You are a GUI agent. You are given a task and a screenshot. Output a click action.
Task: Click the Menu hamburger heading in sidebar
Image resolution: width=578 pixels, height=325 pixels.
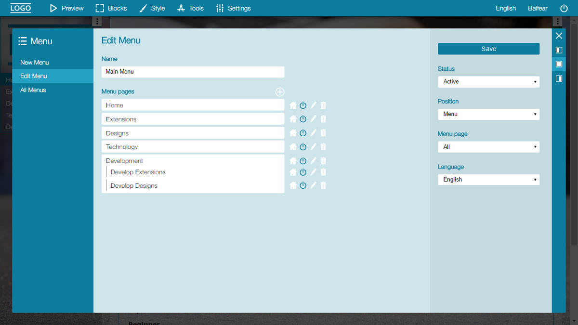coord(35,41)
